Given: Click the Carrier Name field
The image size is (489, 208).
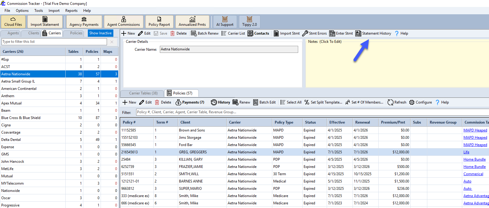Looking at the screenshot, I should tap(229, 49).
